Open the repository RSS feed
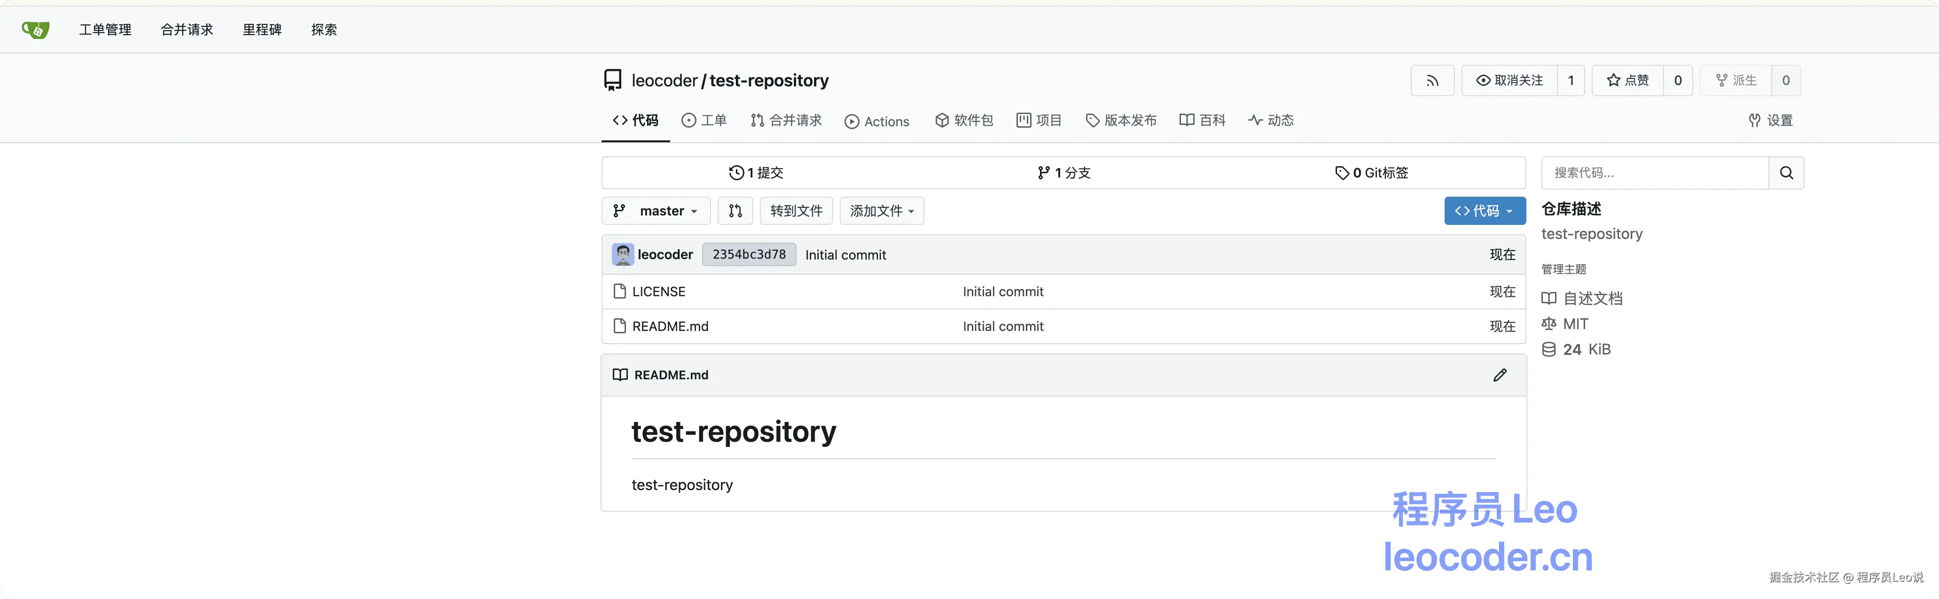1939x599 pixels. [1431, 80]
